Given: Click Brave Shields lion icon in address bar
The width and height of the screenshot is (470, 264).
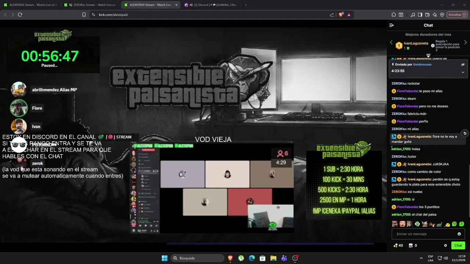Looking at the screenshot, I should click(341, 15).
